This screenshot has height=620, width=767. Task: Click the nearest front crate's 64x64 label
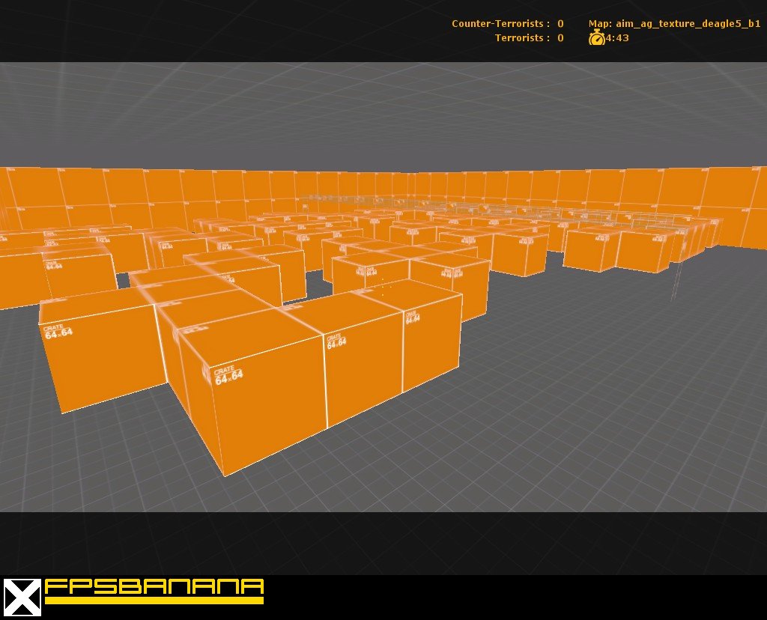(228, 376)
